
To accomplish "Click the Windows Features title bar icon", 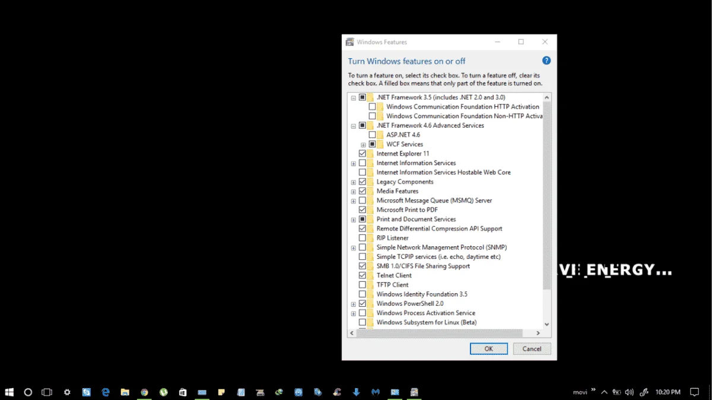I will [x=350, y=42].
